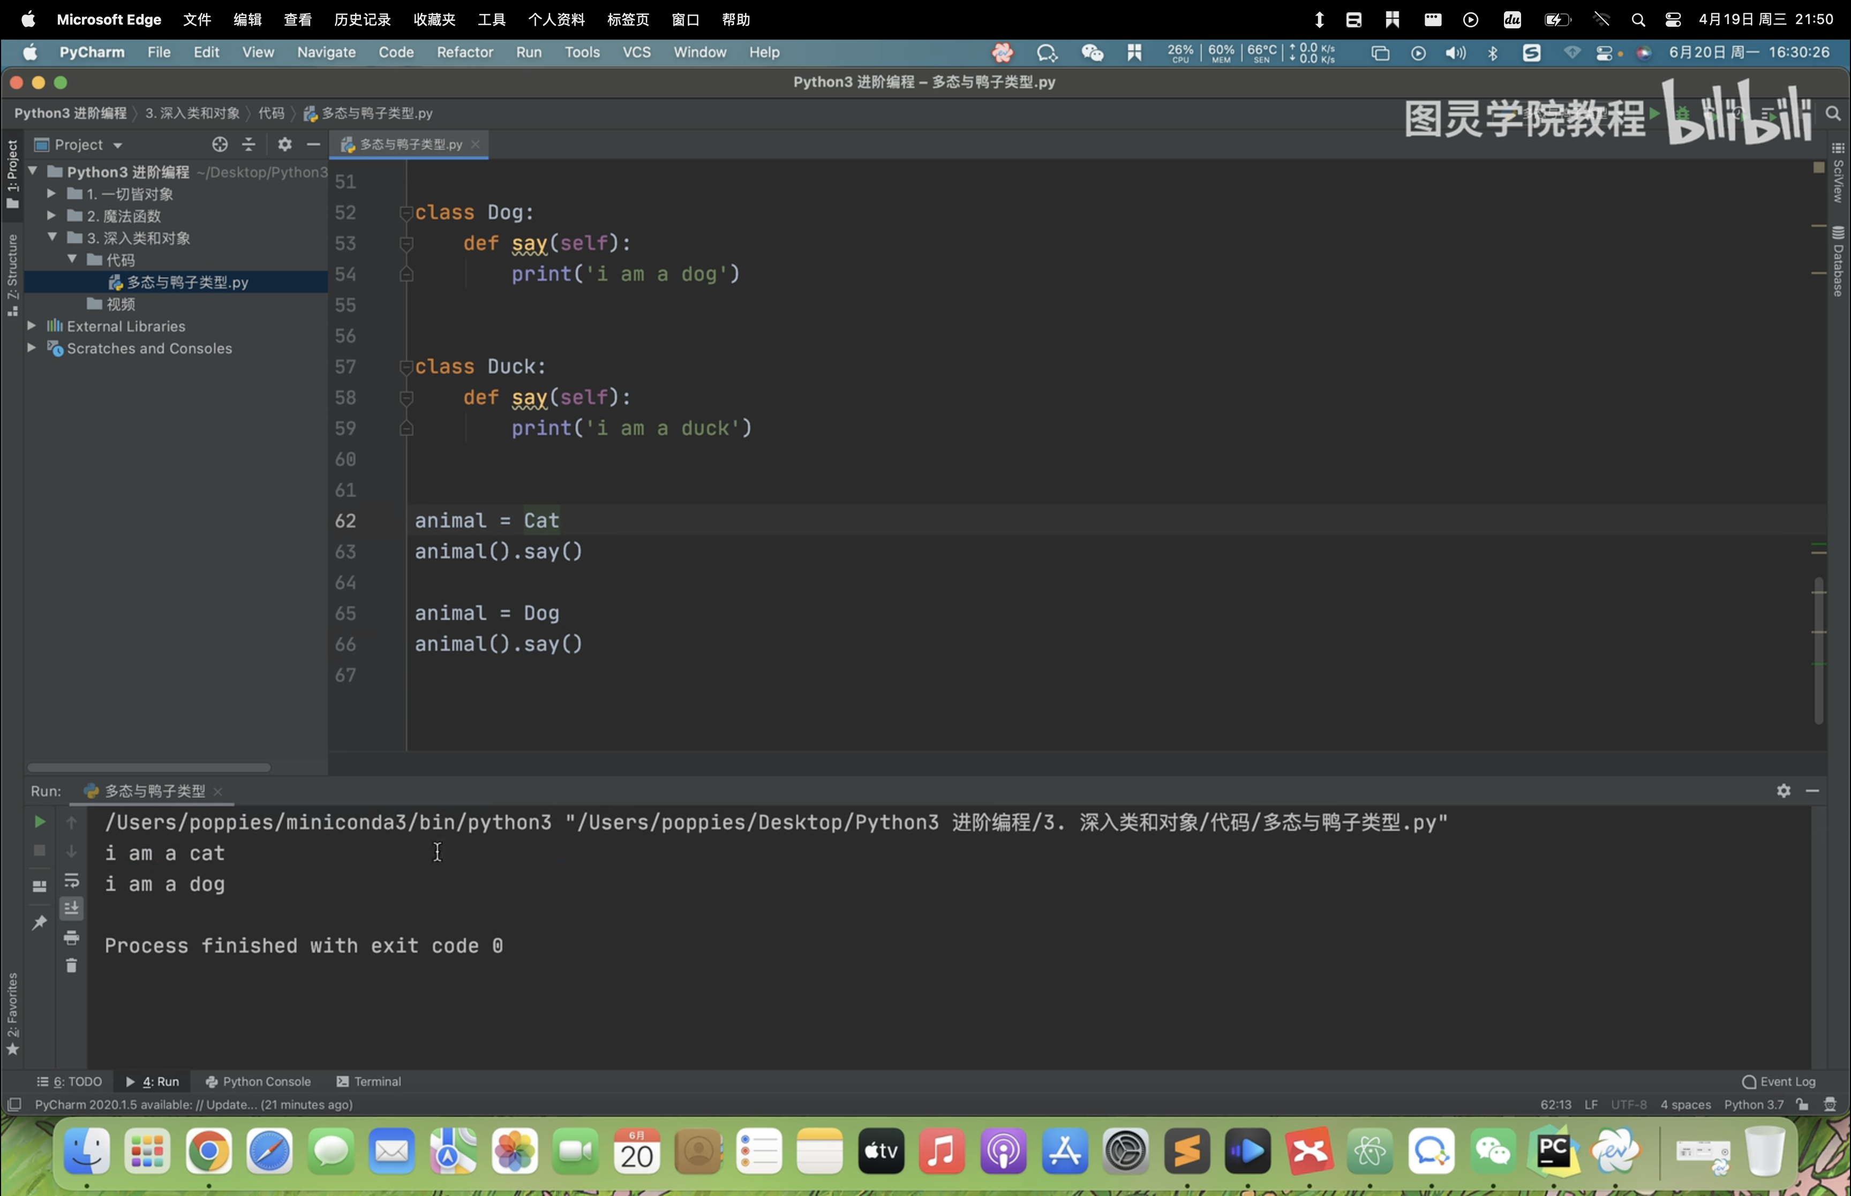Change the 4 spaces indent setting
This screenshot has height=1196, width=1851.
(1686, 1104)
